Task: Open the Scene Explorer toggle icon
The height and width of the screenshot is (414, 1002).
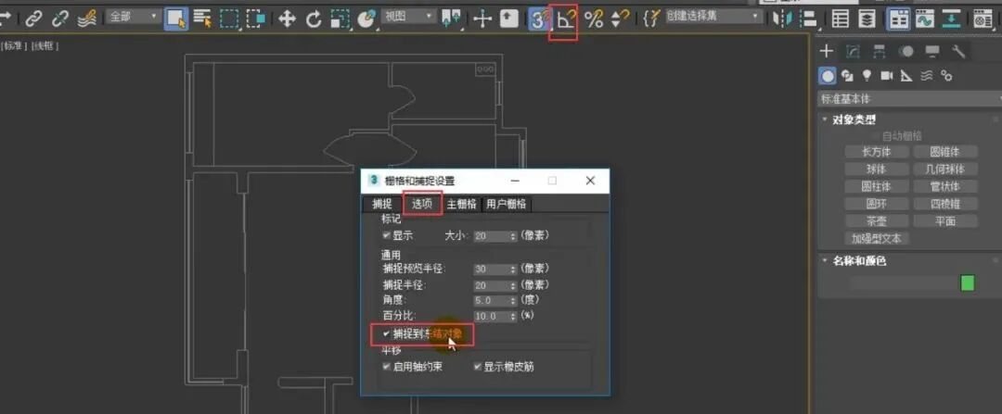Action: (x=841, y=19)
